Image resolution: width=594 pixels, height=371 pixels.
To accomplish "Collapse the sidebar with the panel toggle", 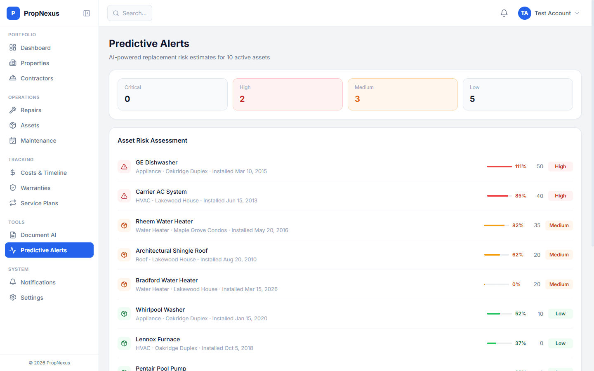I will [87, 13].
